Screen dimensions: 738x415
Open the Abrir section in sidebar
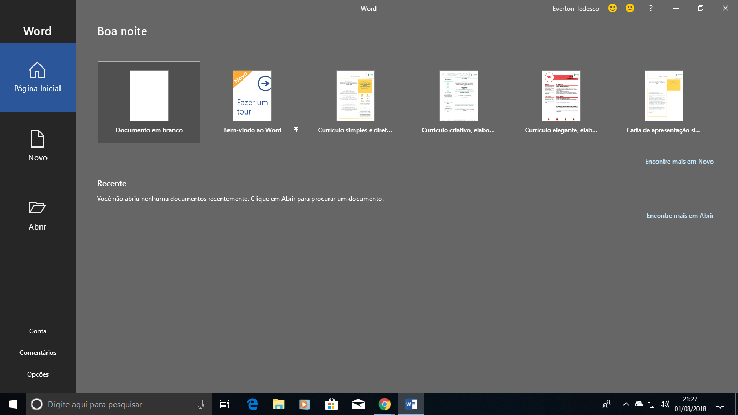click(x=38, y=216)
